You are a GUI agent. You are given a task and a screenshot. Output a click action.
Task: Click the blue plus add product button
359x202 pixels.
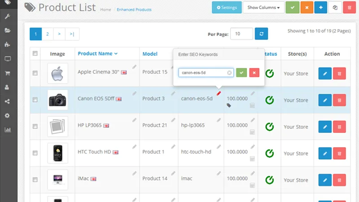pyautogui.click(x=320, y=8)
